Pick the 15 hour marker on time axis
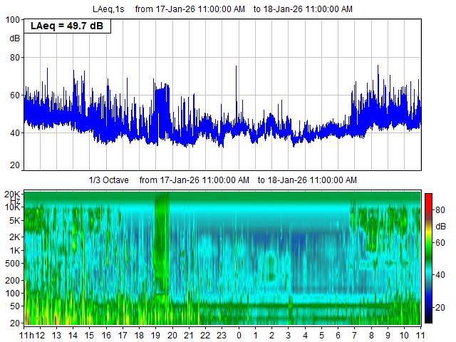Screen dimensions: 456x342 coord(89,335)
